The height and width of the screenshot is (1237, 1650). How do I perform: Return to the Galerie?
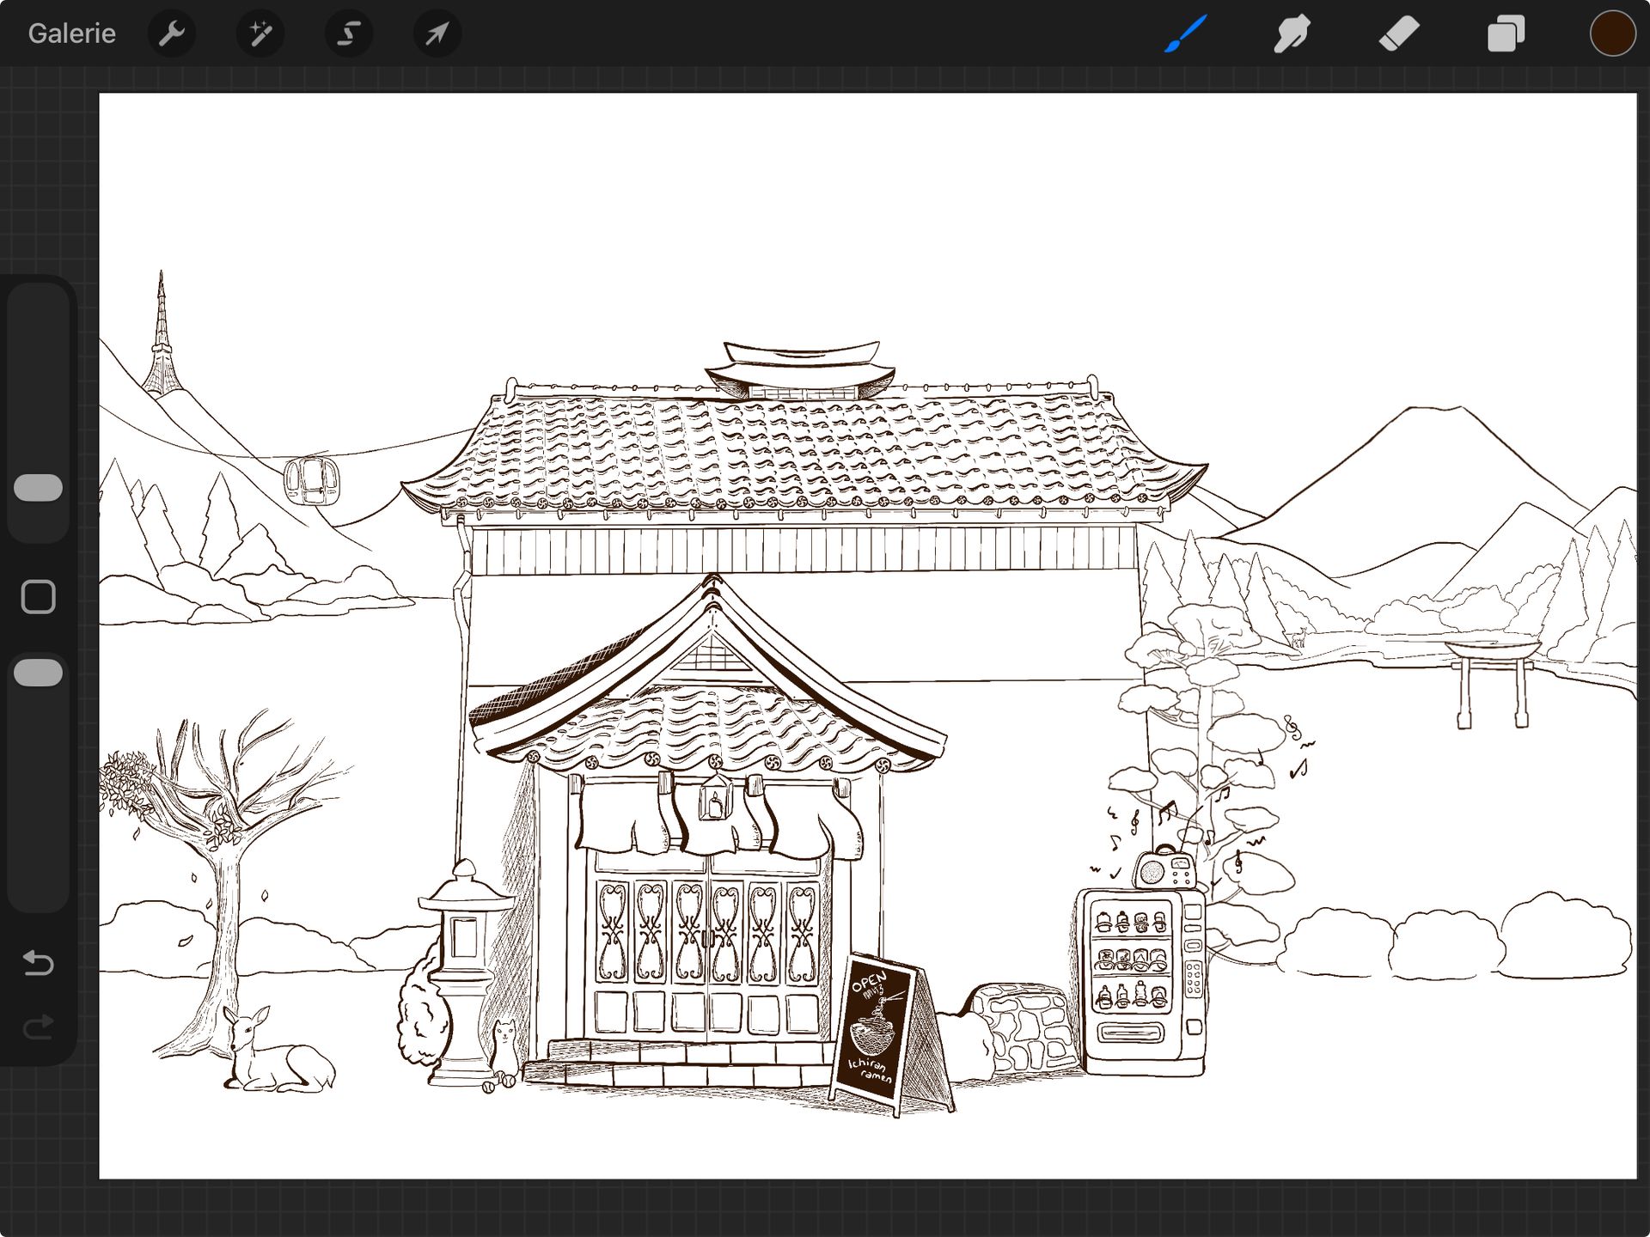(71, 33)
